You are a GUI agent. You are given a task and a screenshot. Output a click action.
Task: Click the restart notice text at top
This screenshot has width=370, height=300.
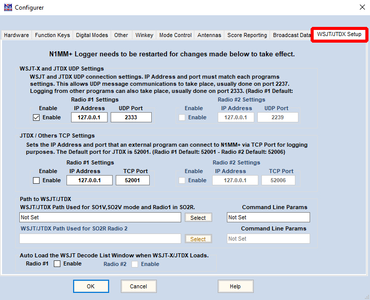(x=172, y=54)
